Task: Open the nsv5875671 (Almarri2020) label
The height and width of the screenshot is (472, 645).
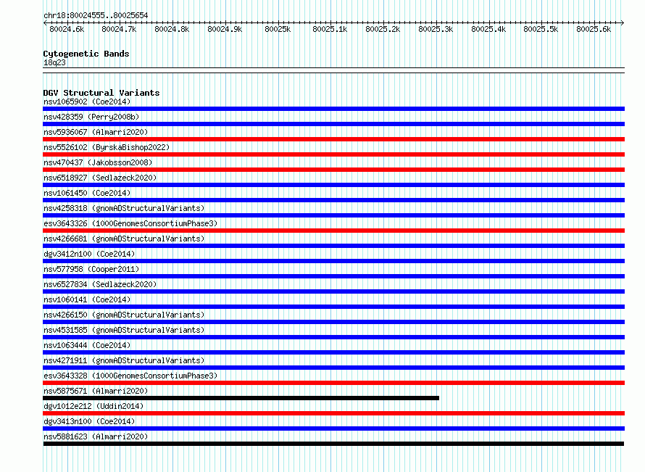Action: pos(96,391)
